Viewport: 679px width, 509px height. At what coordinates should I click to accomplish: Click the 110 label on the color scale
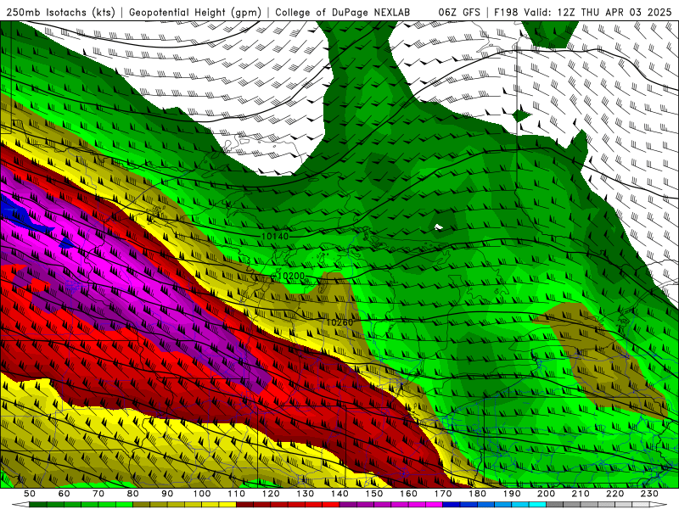[x=237, y=494]
